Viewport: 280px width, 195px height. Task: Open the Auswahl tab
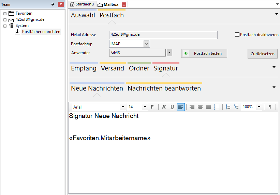(83, 15)
